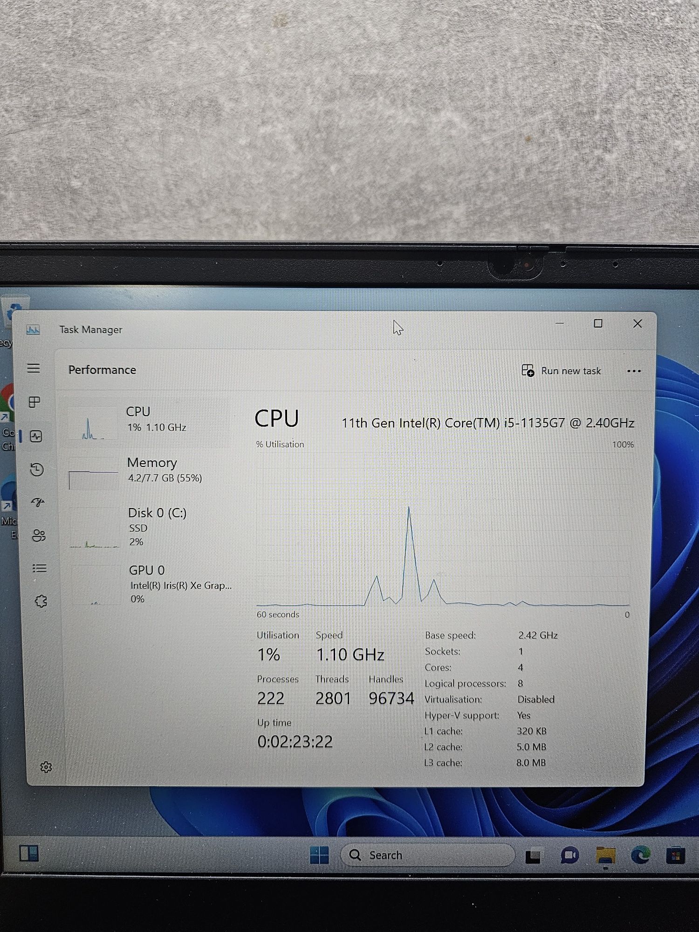Select the Performance page icon in sidebar

pos(36,436)
